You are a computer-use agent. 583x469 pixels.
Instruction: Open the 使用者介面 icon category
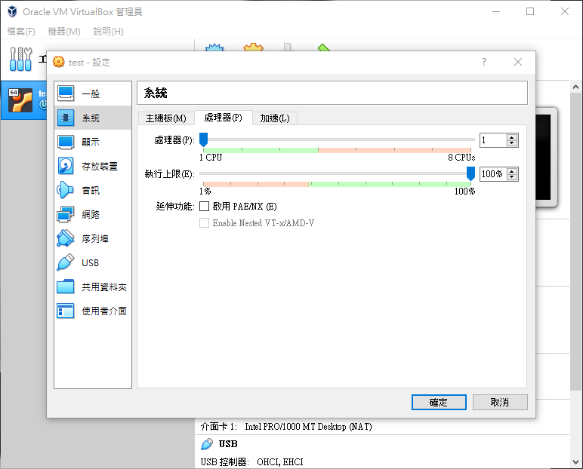point(66,311)
